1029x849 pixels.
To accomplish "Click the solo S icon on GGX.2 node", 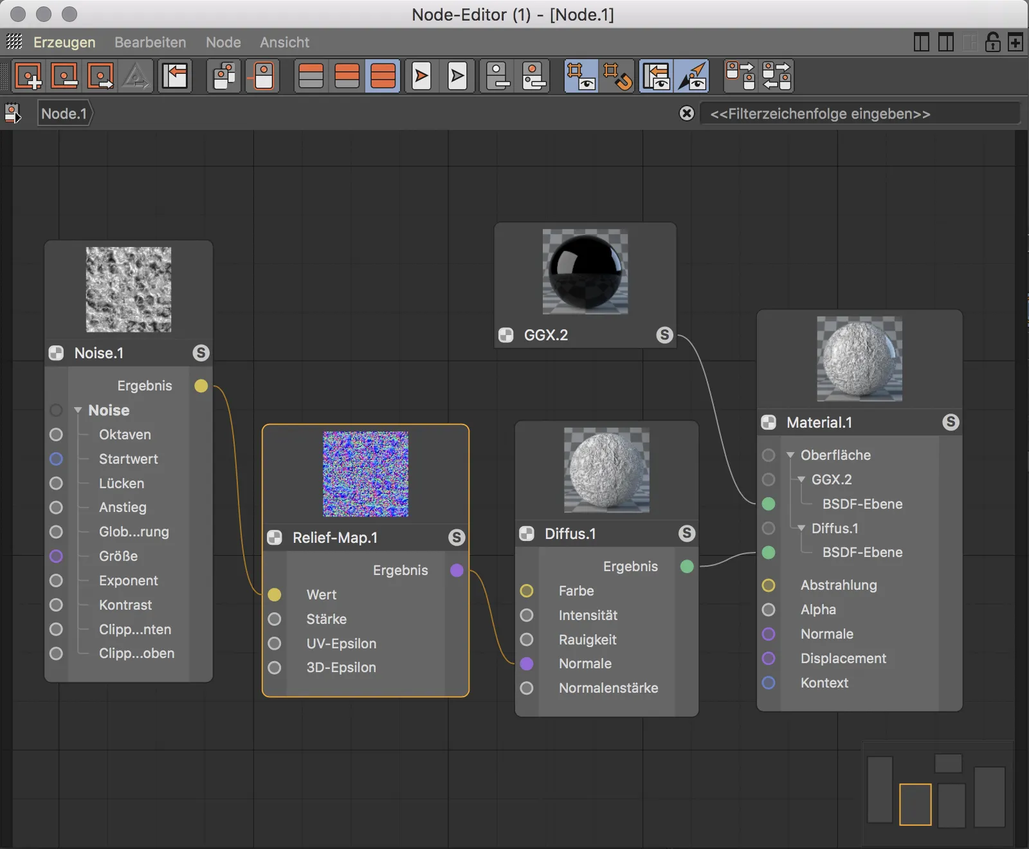I will (664, 335).
